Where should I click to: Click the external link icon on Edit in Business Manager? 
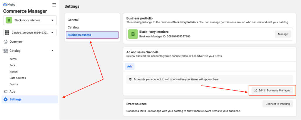click(x=255, y=91)
